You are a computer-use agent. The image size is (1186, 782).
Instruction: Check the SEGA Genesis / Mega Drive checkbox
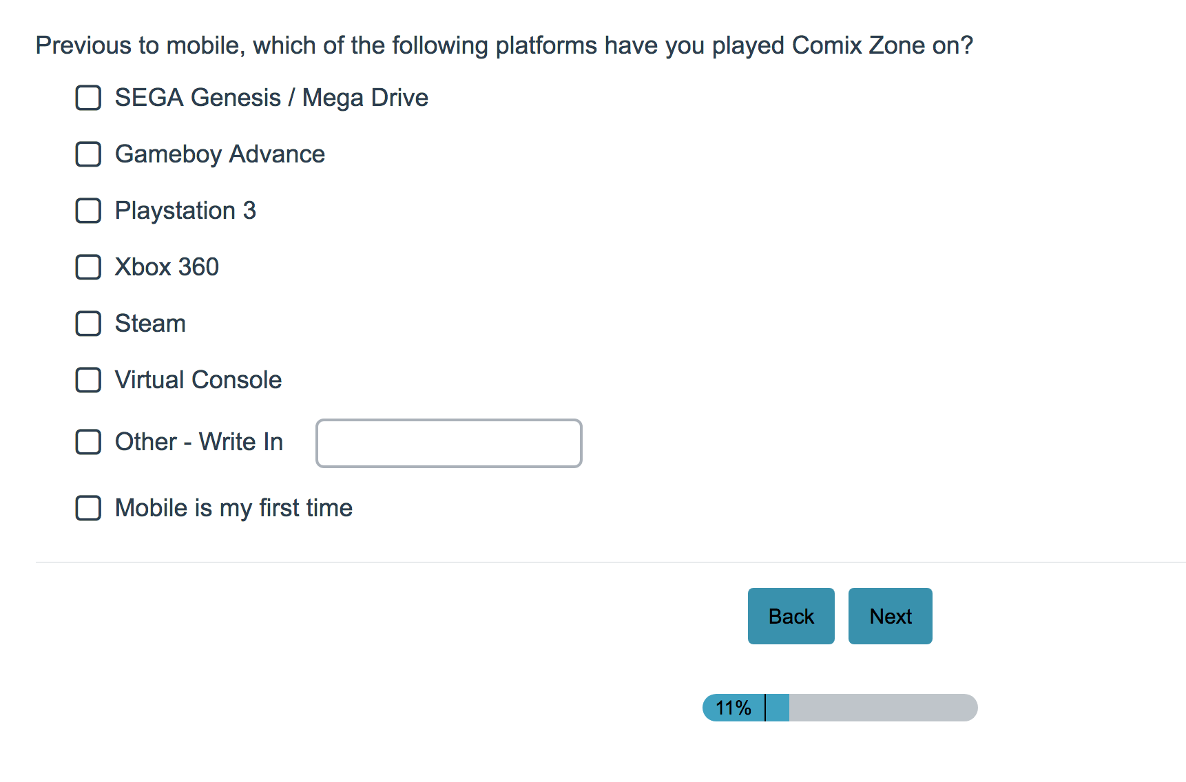coord(88,98)
